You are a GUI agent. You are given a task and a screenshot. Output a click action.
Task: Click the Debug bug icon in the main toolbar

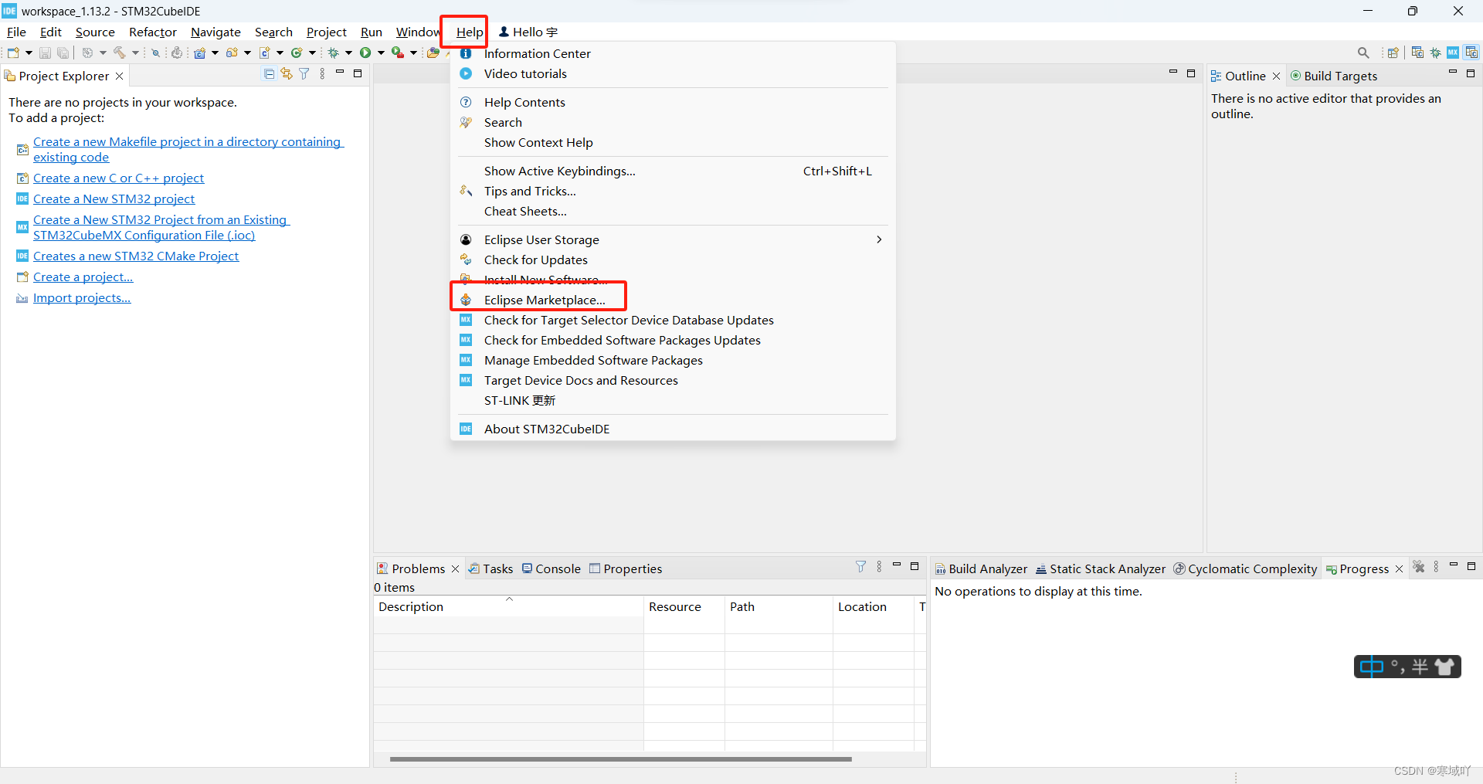[333, 53]
